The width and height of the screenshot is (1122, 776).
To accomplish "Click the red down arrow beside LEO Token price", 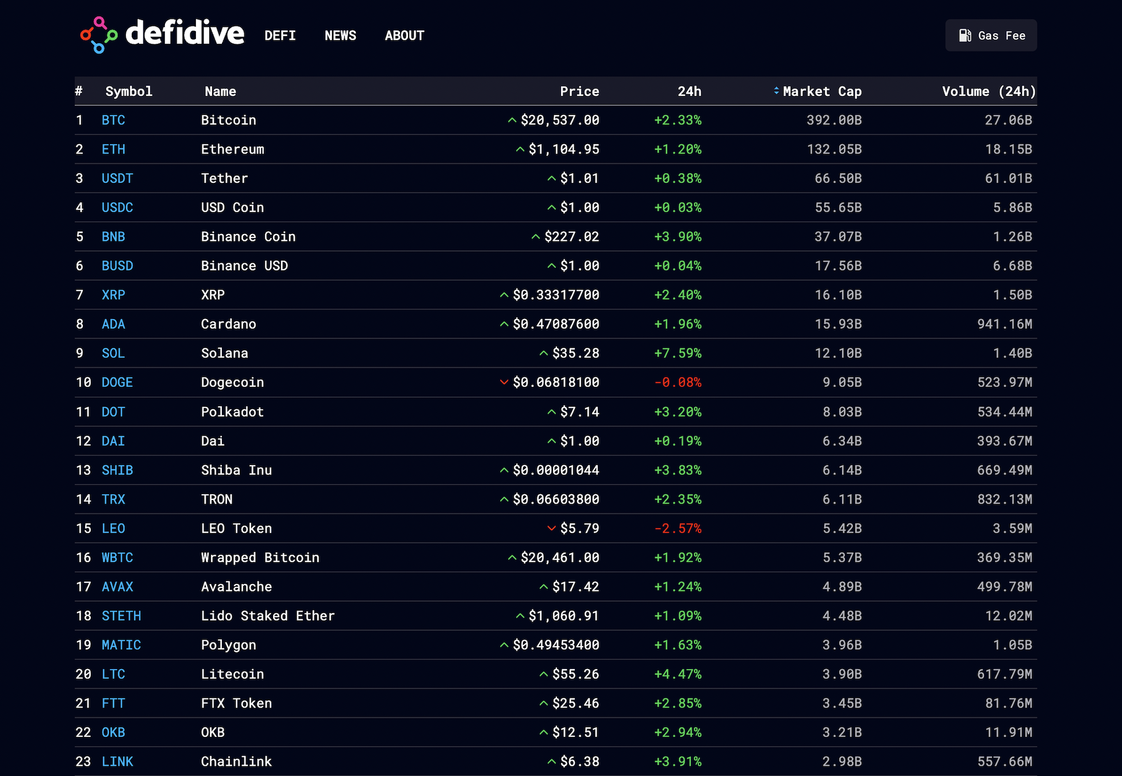I will point(552,528).
